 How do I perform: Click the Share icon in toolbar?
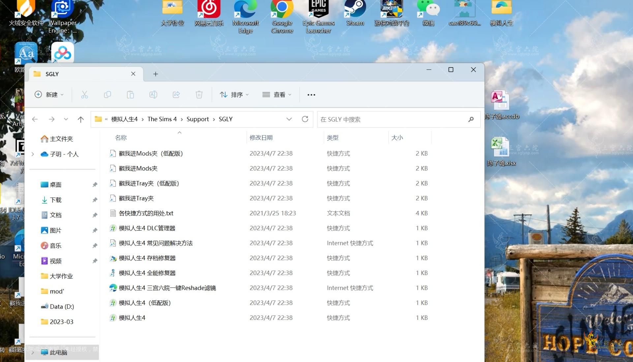pyautogui.click(x=176, y=95)
